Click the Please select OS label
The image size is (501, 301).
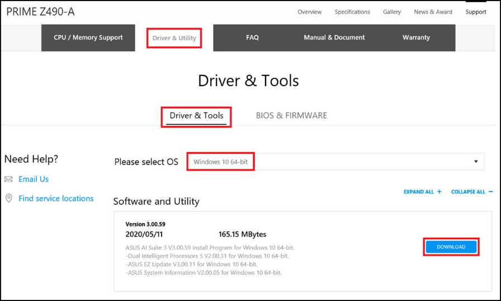point(146,162)
